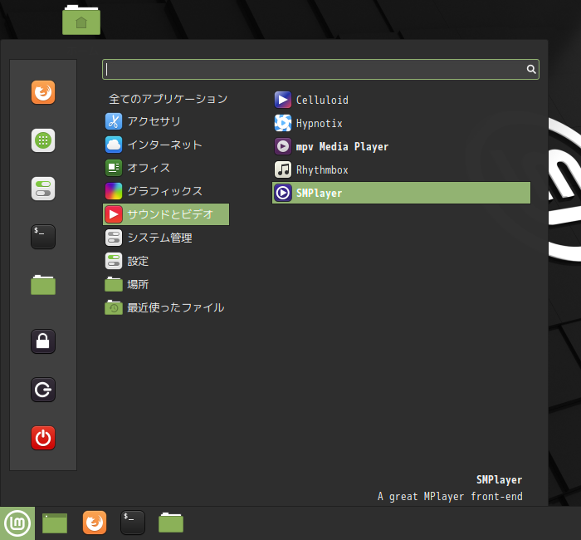This screenshot has height=540, width=581.
Task: Select the サウンドとビデオ category label
Action: pos(170,214)
